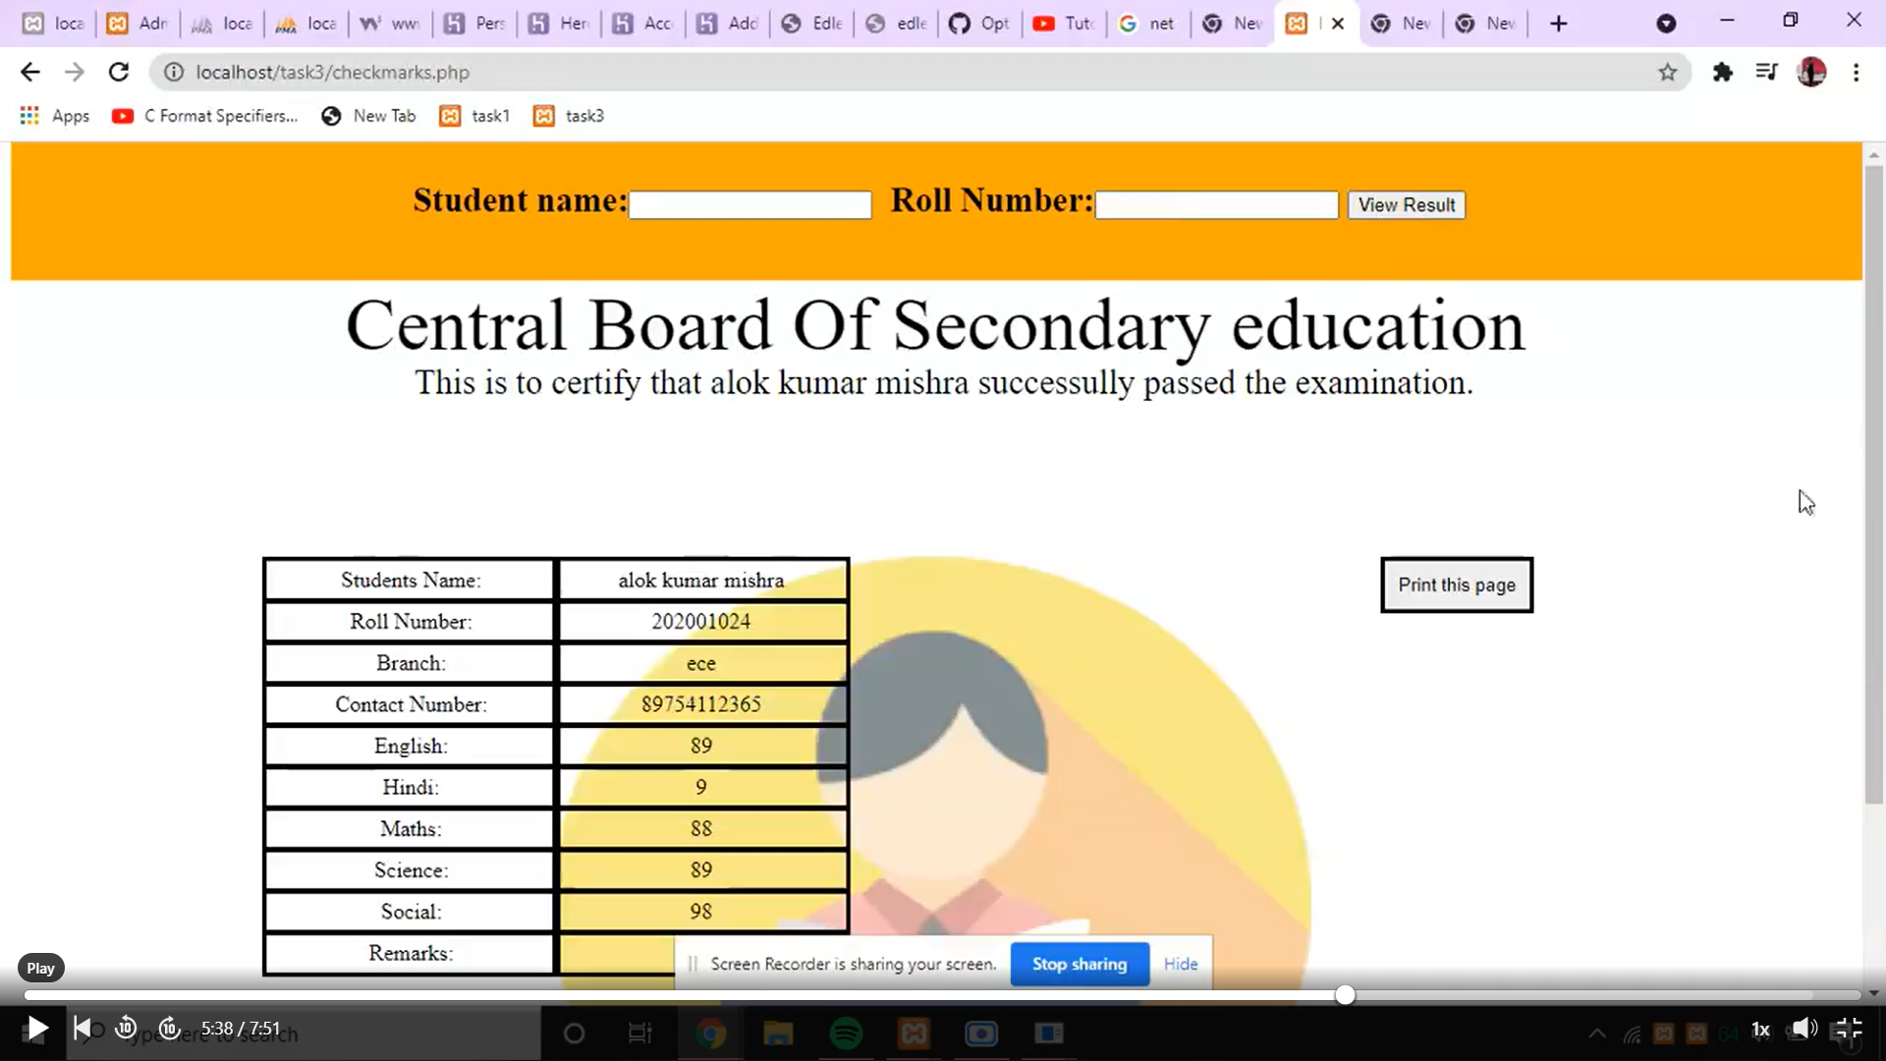Open the C Format Specifiers bookmark

205,116
